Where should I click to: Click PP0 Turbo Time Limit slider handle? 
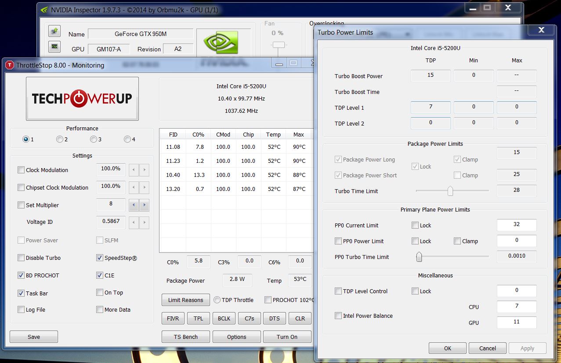(419, 257)
